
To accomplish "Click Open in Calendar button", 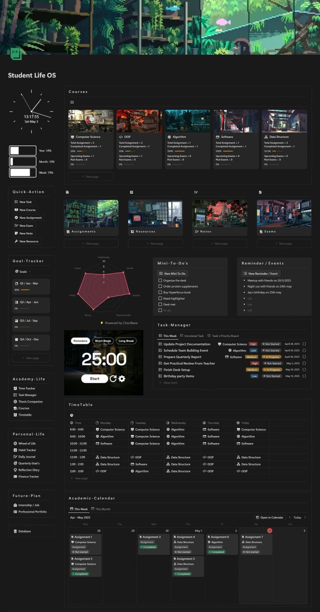I will click(x=270, y=517).
